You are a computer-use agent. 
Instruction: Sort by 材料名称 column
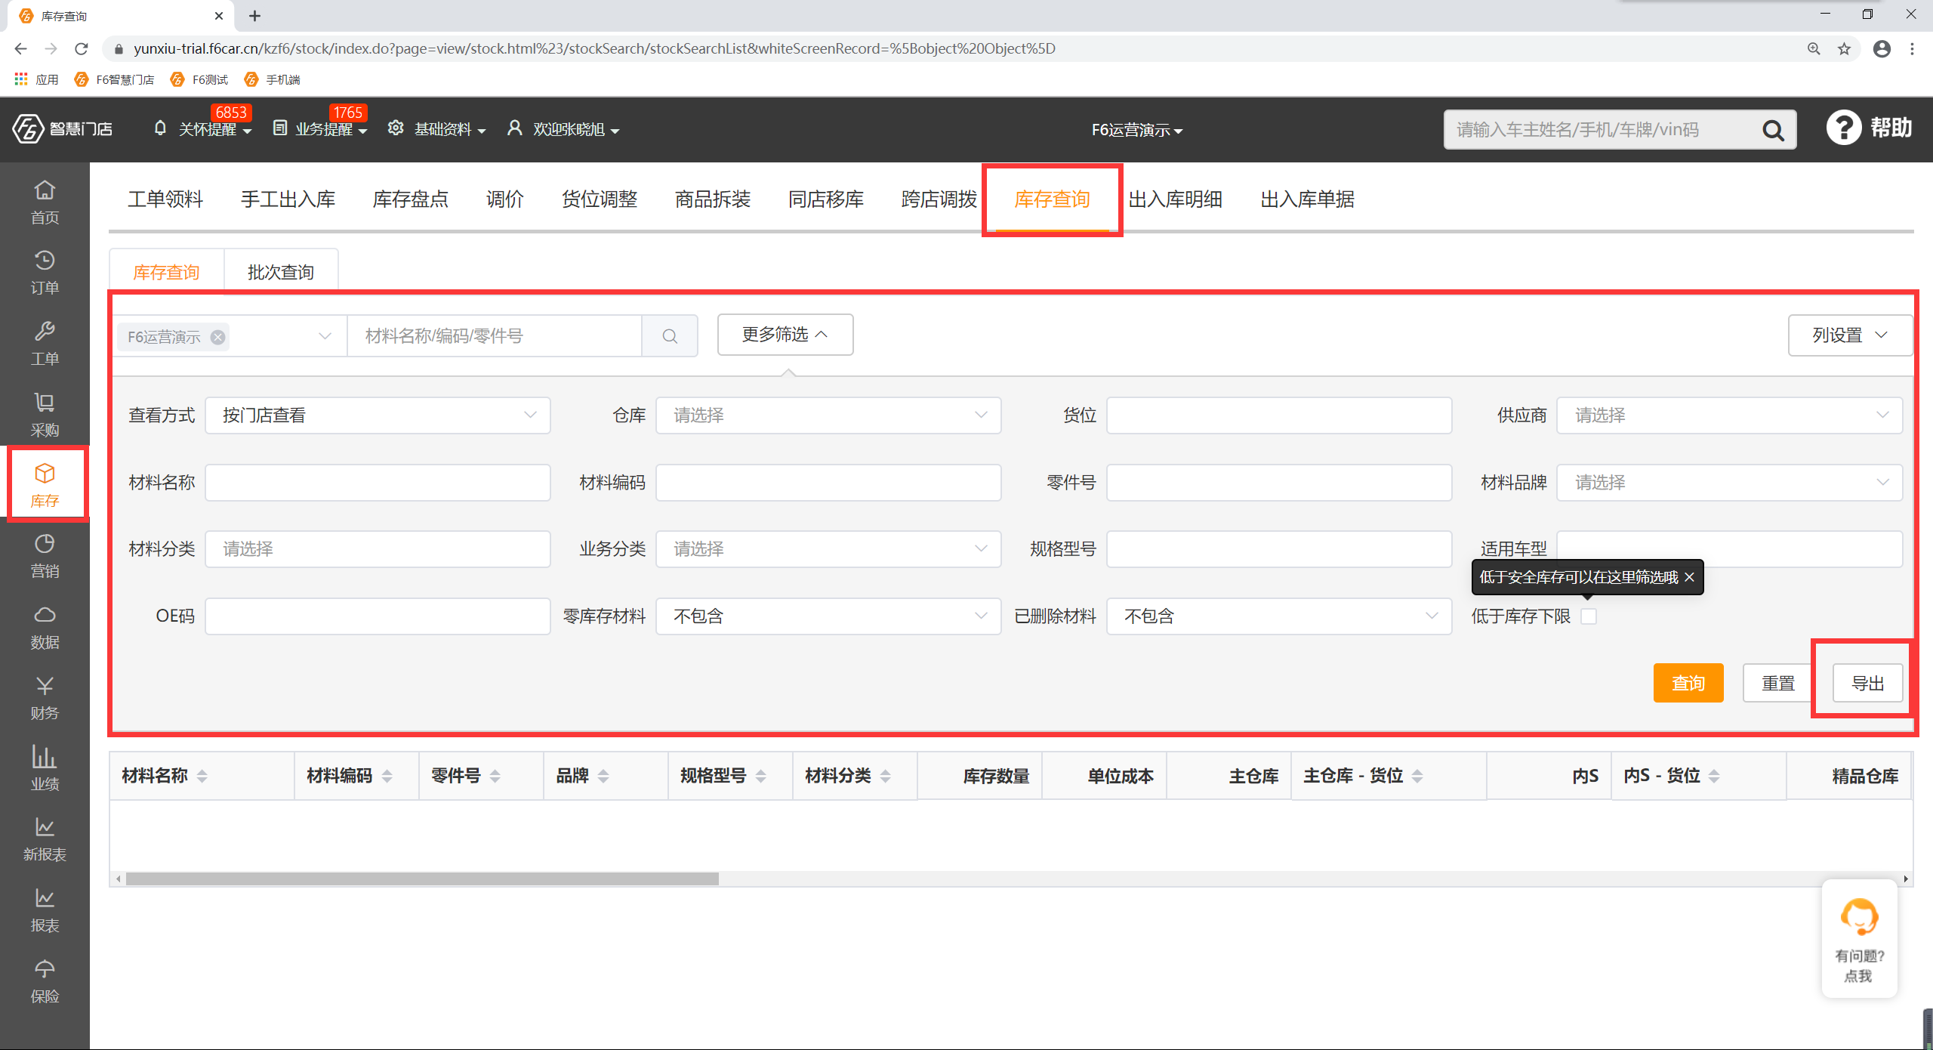click(x=202, y=776)
